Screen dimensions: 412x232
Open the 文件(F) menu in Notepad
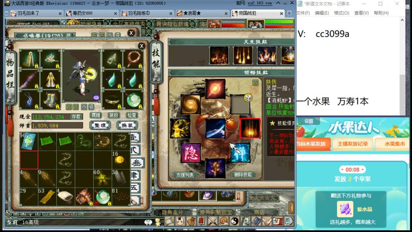coord(303,13)
